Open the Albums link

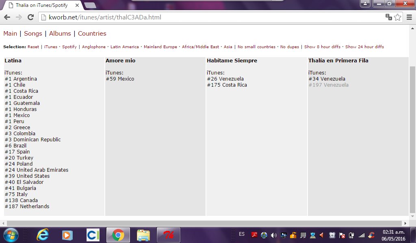[60, 34]
